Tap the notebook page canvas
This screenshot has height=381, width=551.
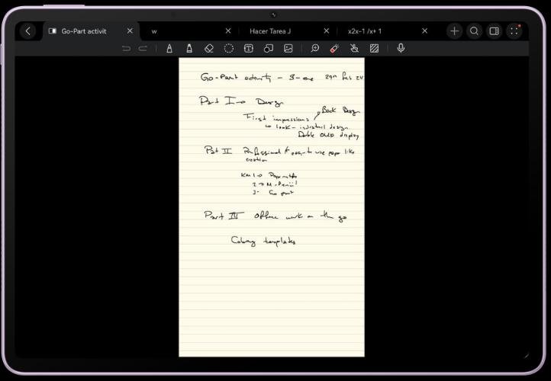tap(272, 207)
